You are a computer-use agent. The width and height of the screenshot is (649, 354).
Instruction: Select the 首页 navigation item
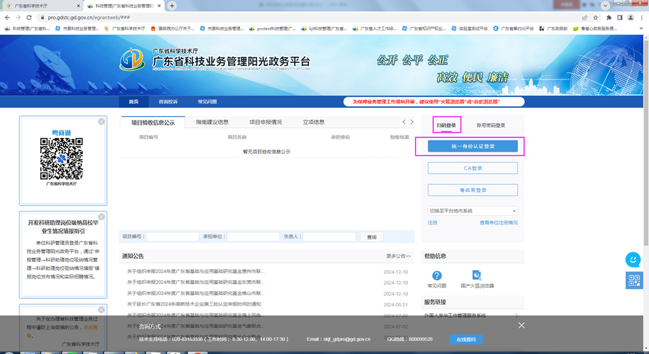[x=133, y=102]
